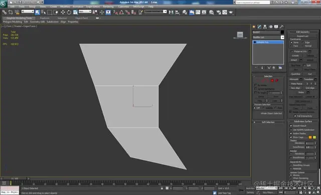Open the reference coordinate system dropdown
The width and height of the screenshot is (321, 195).
(x=85, y=12)
